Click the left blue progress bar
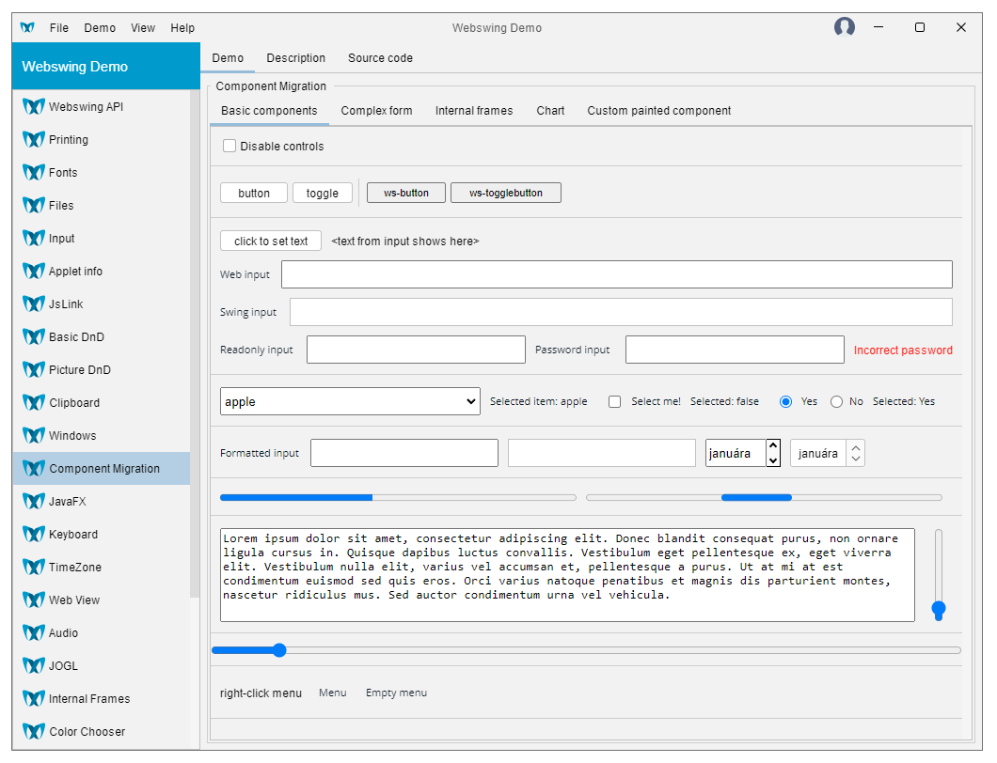The width and height of the screenshot is (997, 763). pos(398,497)
